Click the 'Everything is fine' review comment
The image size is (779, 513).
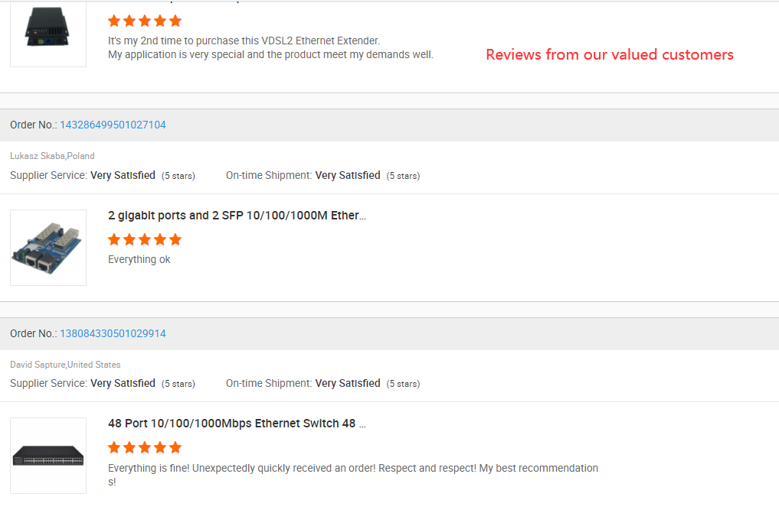352,468
